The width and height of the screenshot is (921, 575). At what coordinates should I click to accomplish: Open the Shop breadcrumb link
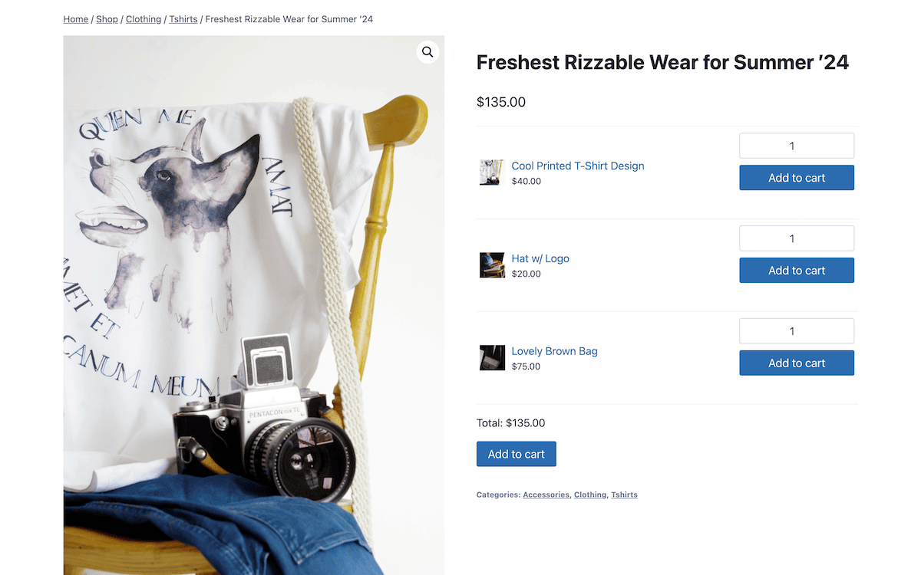pos(107,19)
